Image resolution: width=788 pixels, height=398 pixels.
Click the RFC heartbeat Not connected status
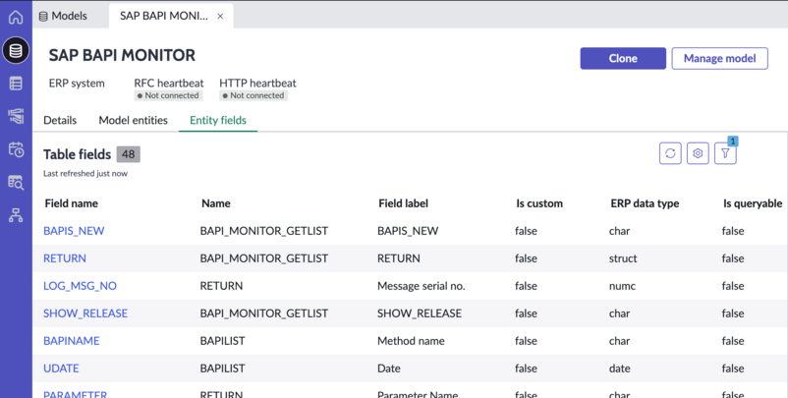[169, 95]
